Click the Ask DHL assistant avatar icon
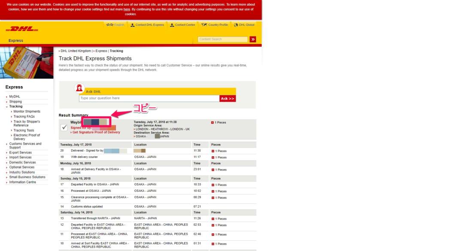 [79, 88]
